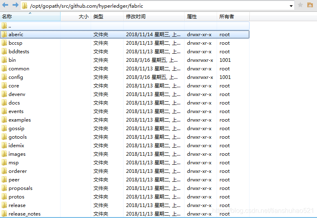Screen dimensions: 317x218
Task: Click 文件夹 type in the examples row
Action: [x=101, y=120]
